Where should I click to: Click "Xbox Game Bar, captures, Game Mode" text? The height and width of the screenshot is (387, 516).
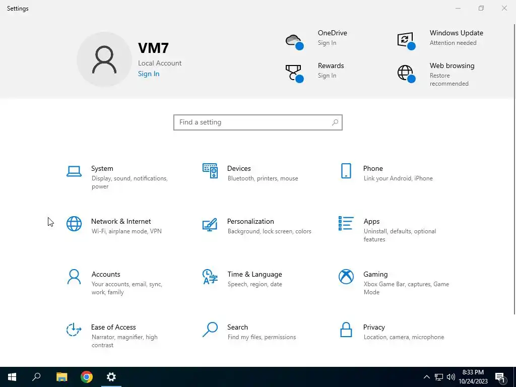[x=406, y=288]
